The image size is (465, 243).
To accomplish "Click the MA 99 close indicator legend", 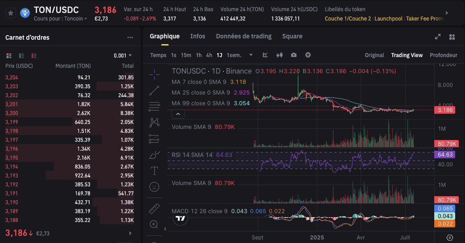I will pos(210,103).
